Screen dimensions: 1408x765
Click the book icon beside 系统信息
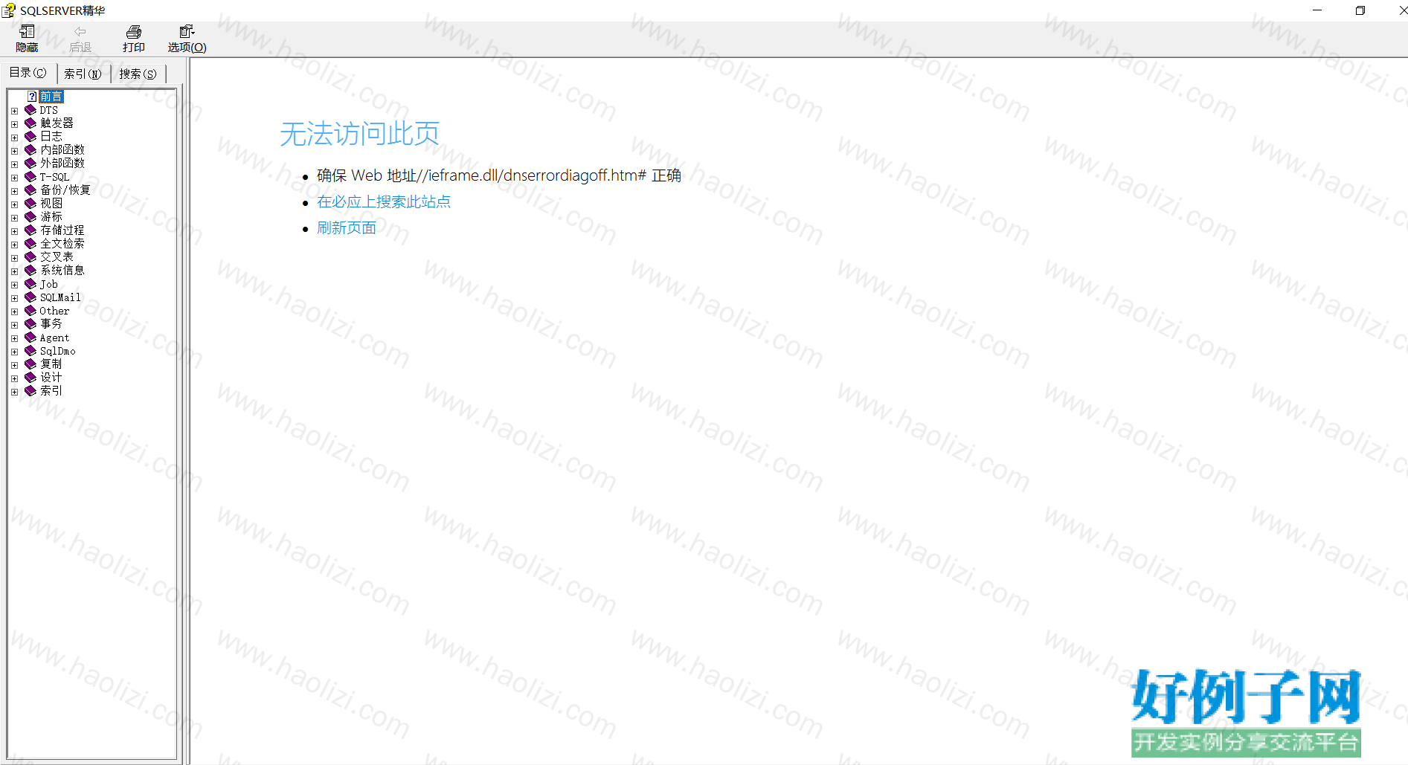tap(30, 271)
